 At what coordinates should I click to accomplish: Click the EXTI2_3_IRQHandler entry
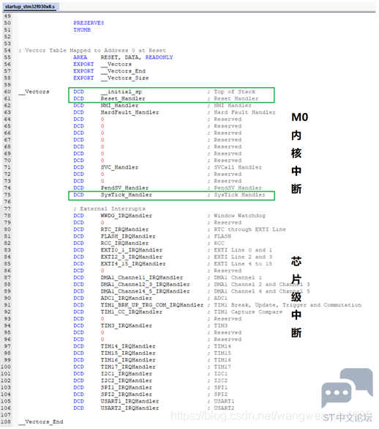point(132,257)
